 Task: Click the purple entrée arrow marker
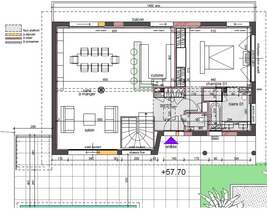(x=171, y=140)
